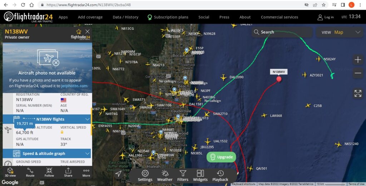Viewport: 366px width, 186px height.
Task: Select the UAL1532 aircraft icon
Action: (x=208, y=141)
